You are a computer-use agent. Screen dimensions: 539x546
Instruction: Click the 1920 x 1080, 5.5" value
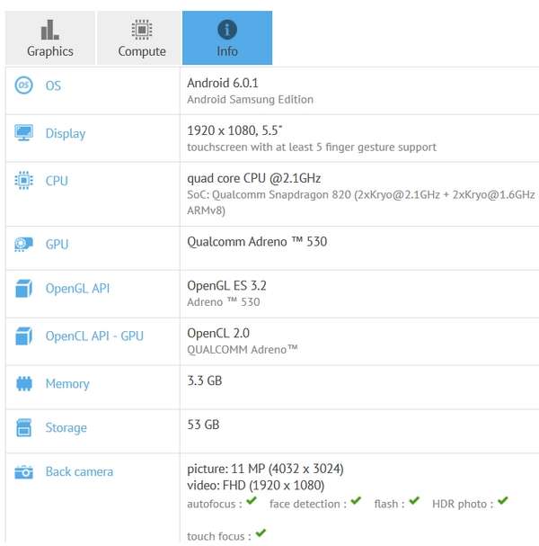(x=234, y=131)
